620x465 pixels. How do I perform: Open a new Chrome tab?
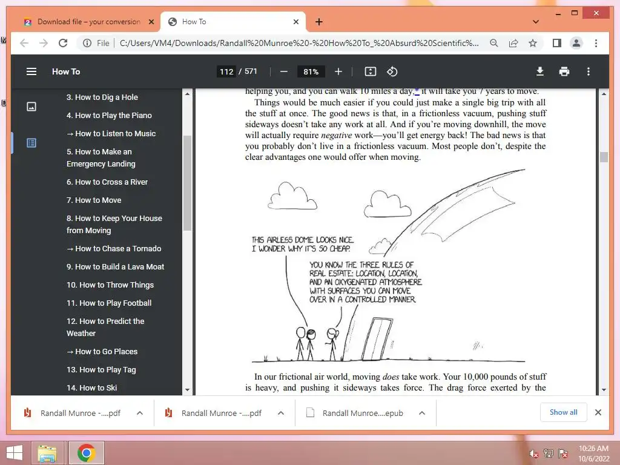click(x=319, y=22)
